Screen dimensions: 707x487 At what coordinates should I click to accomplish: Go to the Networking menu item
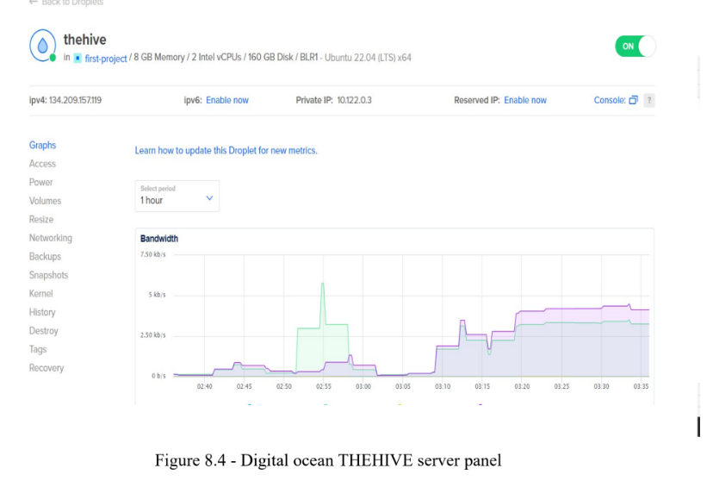click(51, 238)
